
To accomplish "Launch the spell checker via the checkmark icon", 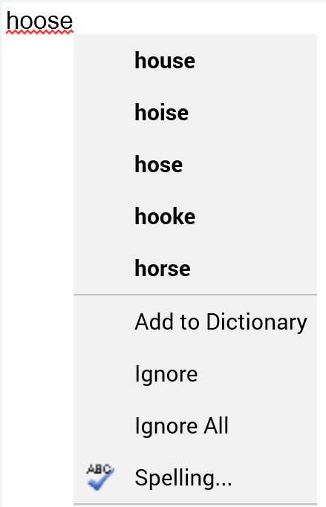I will 100,477.
